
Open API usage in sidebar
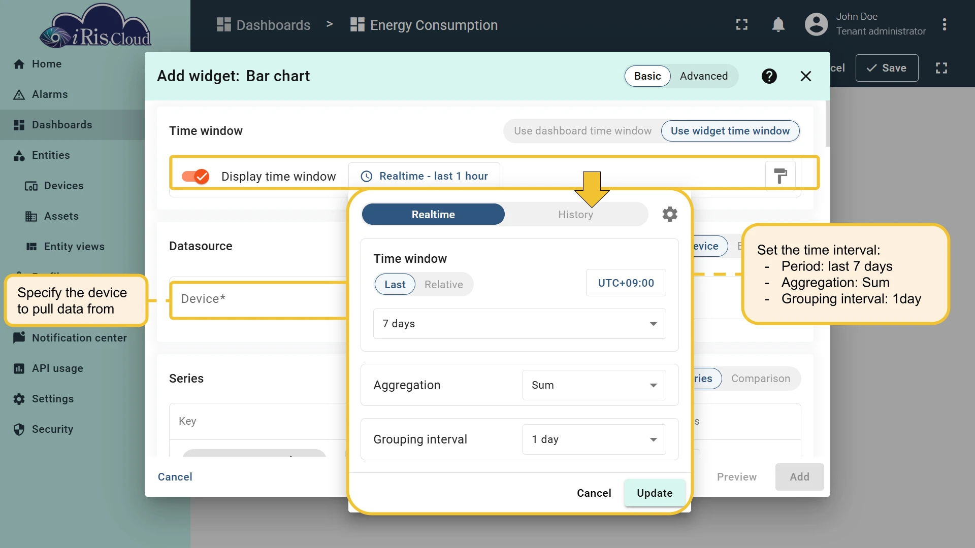(x=48, y=368)
